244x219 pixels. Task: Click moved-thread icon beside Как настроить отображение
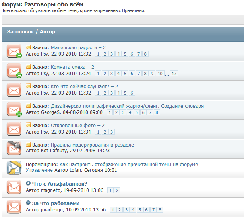point(14,168)
